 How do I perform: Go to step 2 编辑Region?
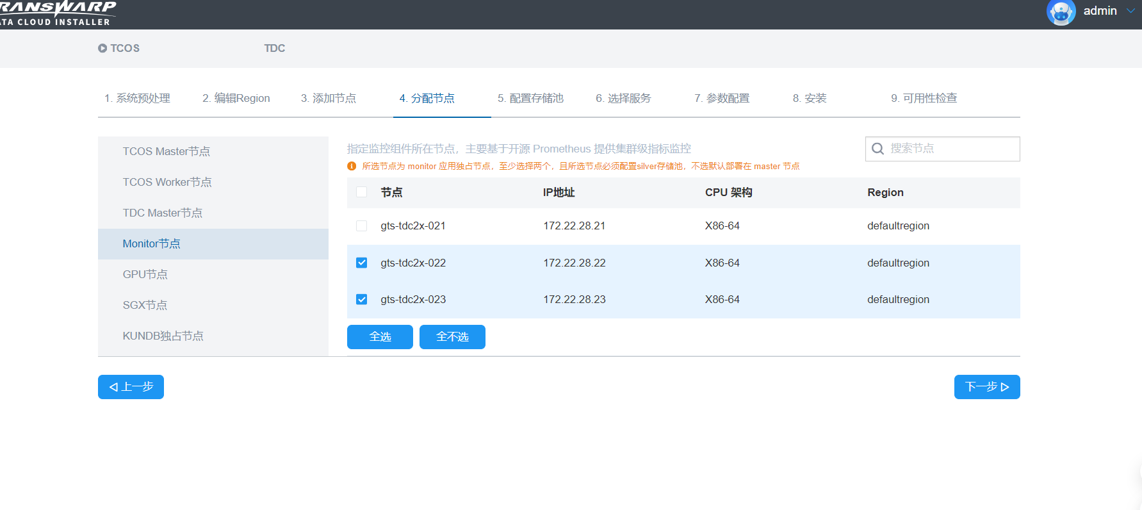[236, 98]
